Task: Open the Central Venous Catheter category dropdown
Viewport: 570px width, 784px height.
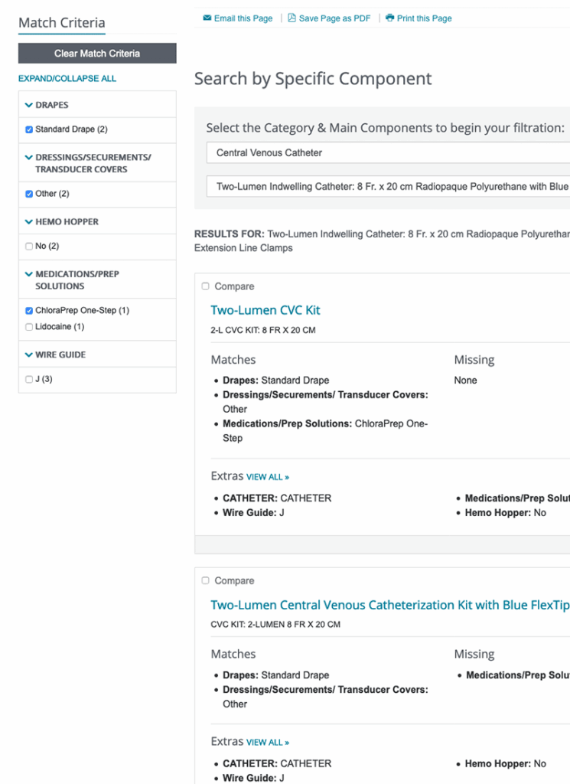Action: click(388, 152)
